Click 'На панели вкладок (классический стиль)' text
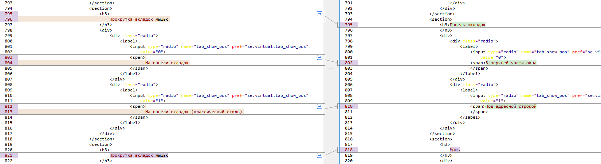 coord(193,112)
